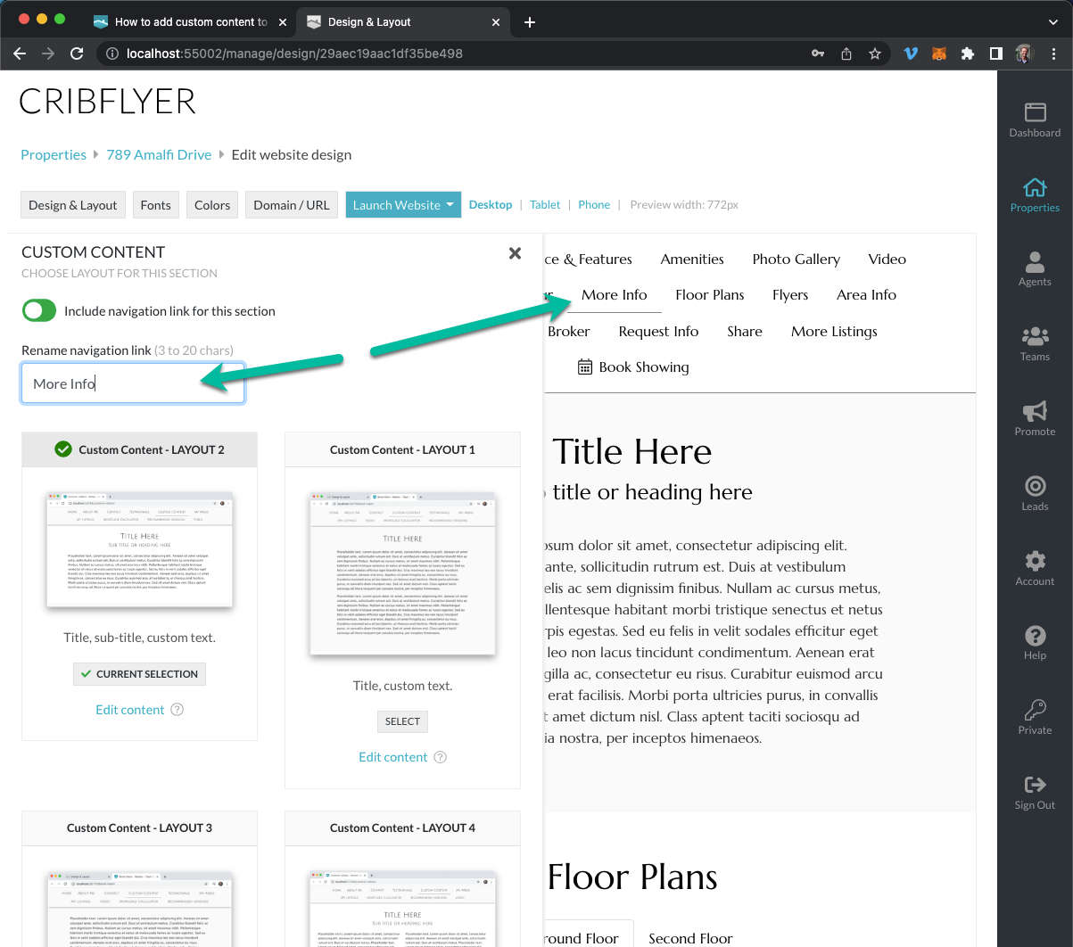This screenshot has width=1073, height=947.
Task: Click the Layout 1 preview thumbnail
Action: click(402, 573)
